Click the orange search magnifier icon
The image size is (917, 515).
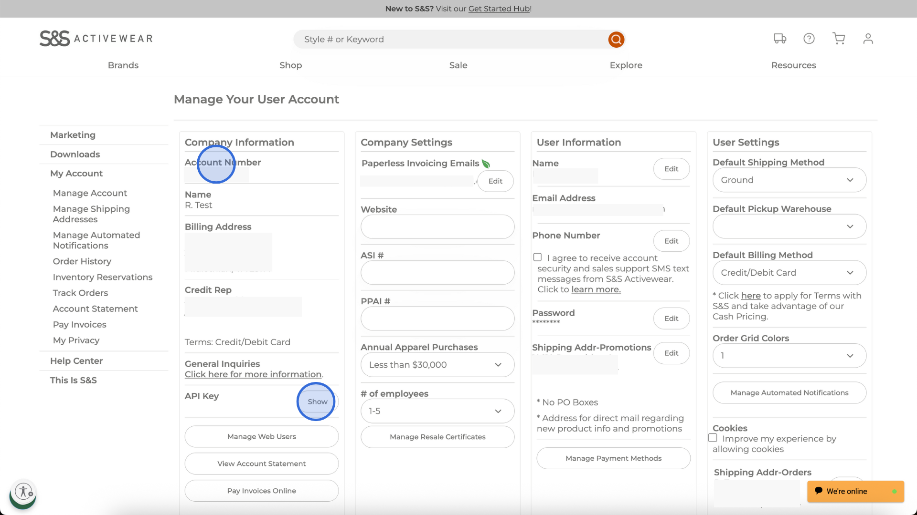click(x=616, y=40)
